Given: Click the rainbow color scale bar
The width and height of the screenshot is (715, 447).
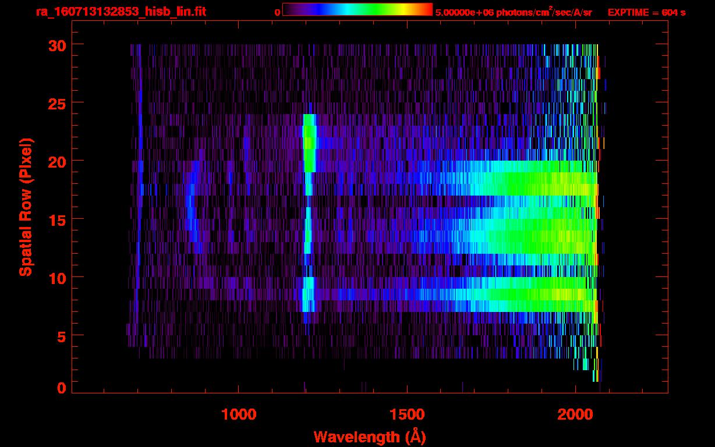Looking at the screenshot, I should [357, 10].
